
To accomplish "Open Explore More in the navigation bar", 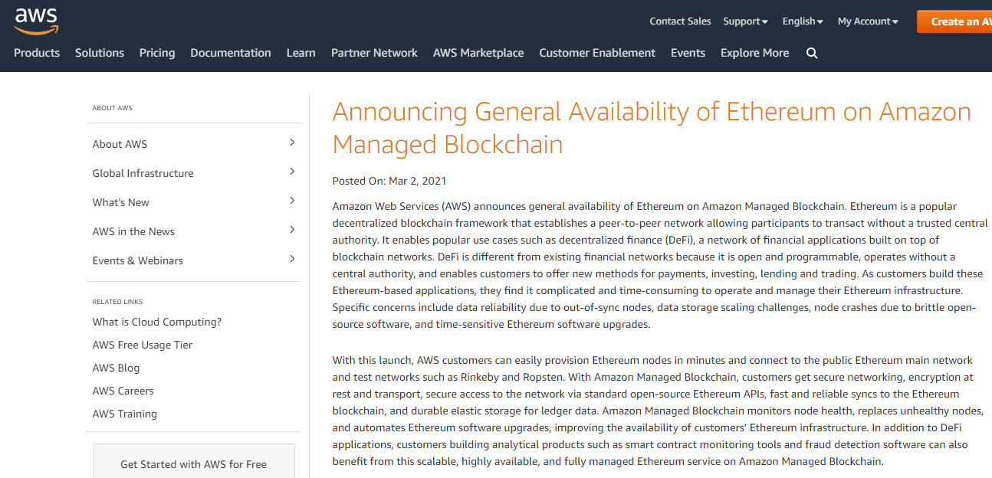I will coord(754,53).
